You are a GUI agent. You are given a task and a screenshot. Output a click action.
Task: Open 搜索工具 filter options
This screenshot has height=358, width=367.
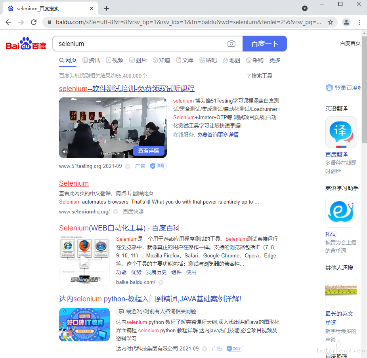[259, 76]
